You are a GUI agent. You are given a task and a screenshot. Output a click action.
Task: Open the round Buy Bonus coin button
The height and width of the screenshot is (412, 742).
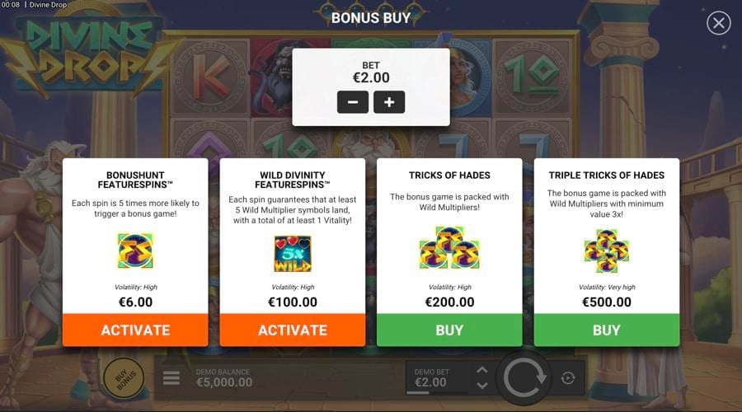point(124,378)
